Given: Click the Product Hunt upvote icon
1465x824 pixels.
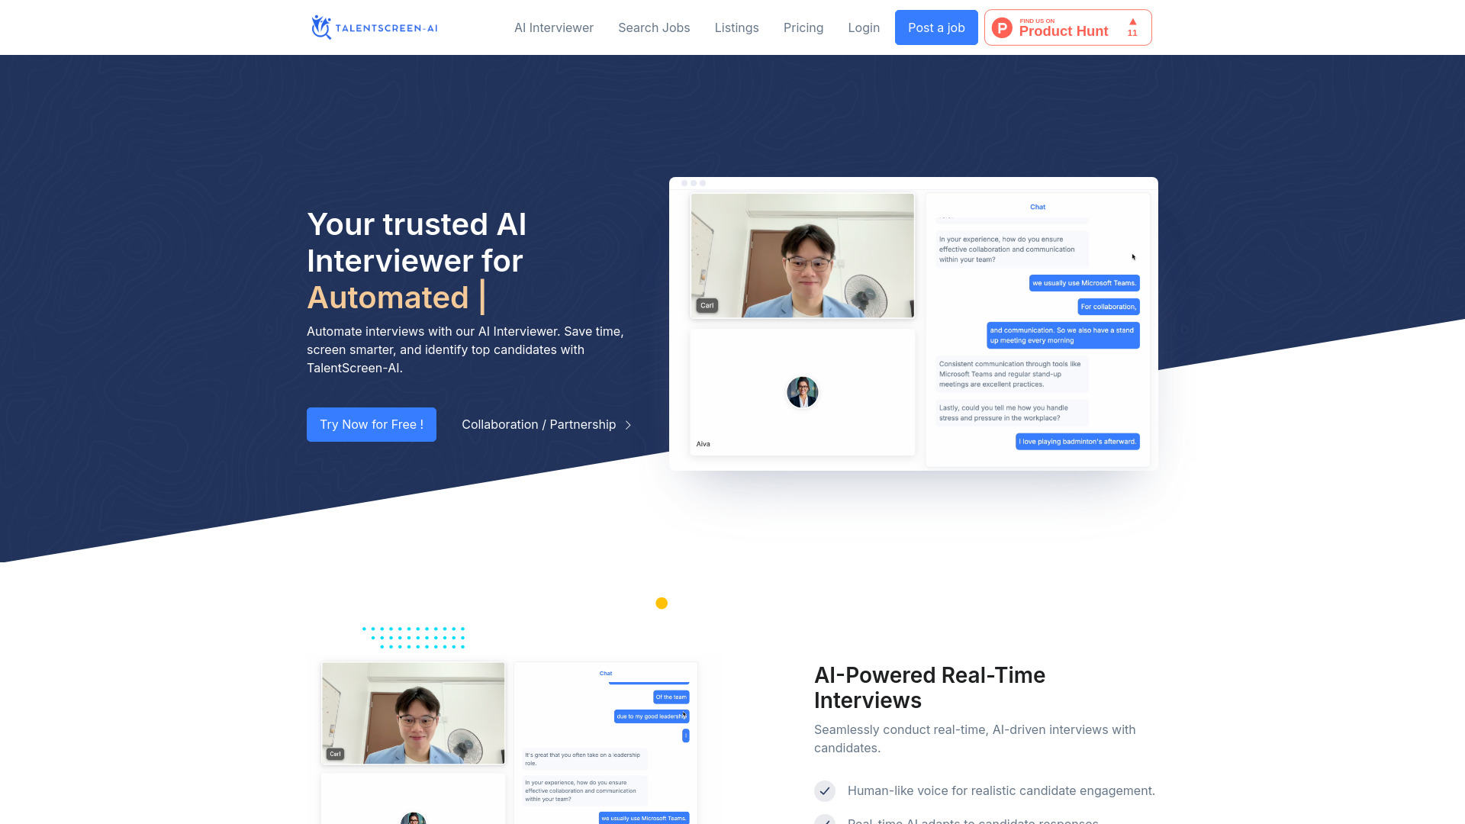Looking at the screenshot, I should point(1132,22).
